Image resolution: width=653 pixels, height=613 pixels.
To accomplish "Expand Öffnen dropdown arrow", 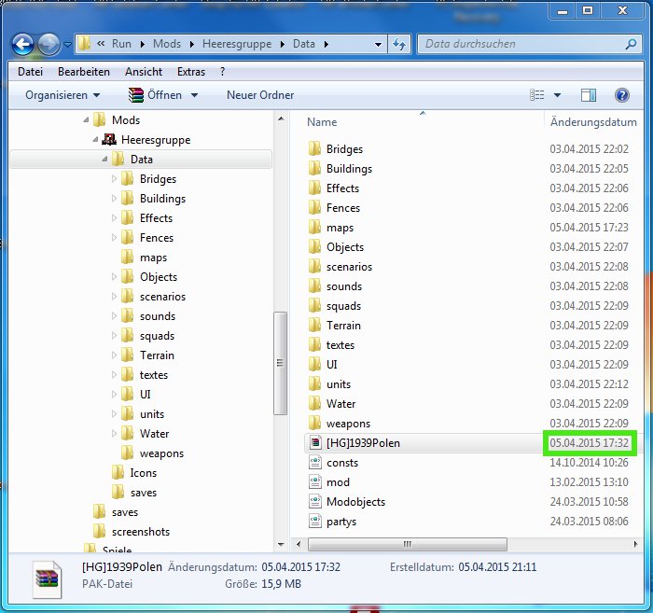I will (x=194, y=95).
